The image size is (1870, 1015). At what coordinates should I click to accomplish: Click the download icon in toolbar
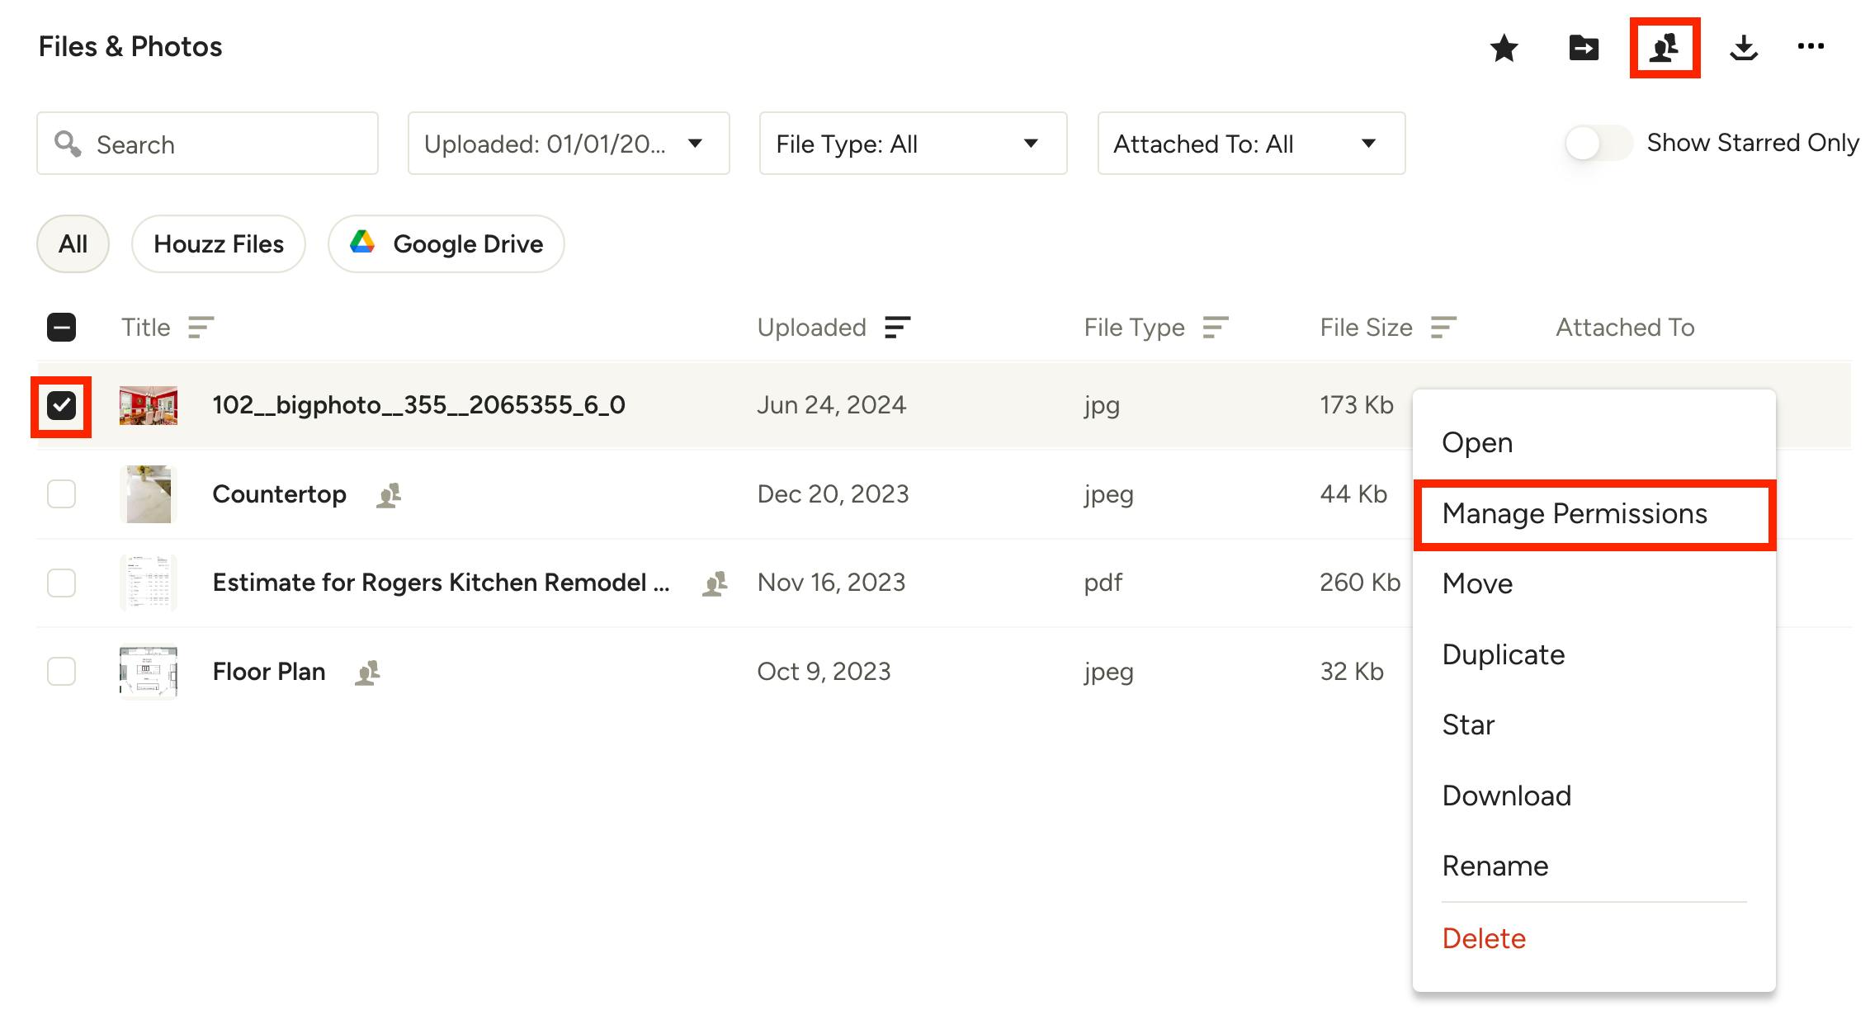pyautogui.click(x=1743, y=48)
